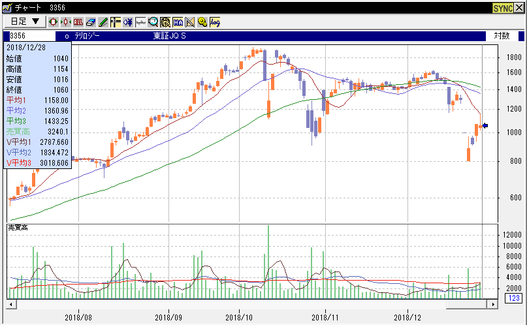Open the 日足 timeframe dropdown
This screenshot has width=527, height=325.
[25, 22]
